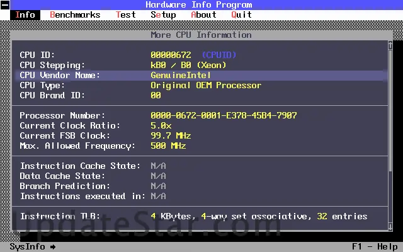Select the CPU Type row label
Screen dimensions: 403x252
tap(42, 86)
